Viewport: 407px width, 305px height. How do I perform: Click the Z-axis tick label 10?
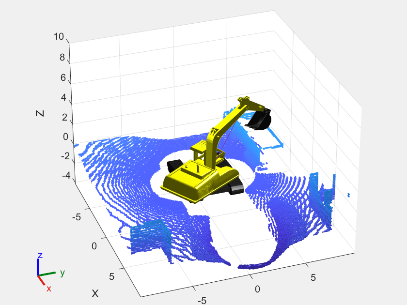click(59, 37)
